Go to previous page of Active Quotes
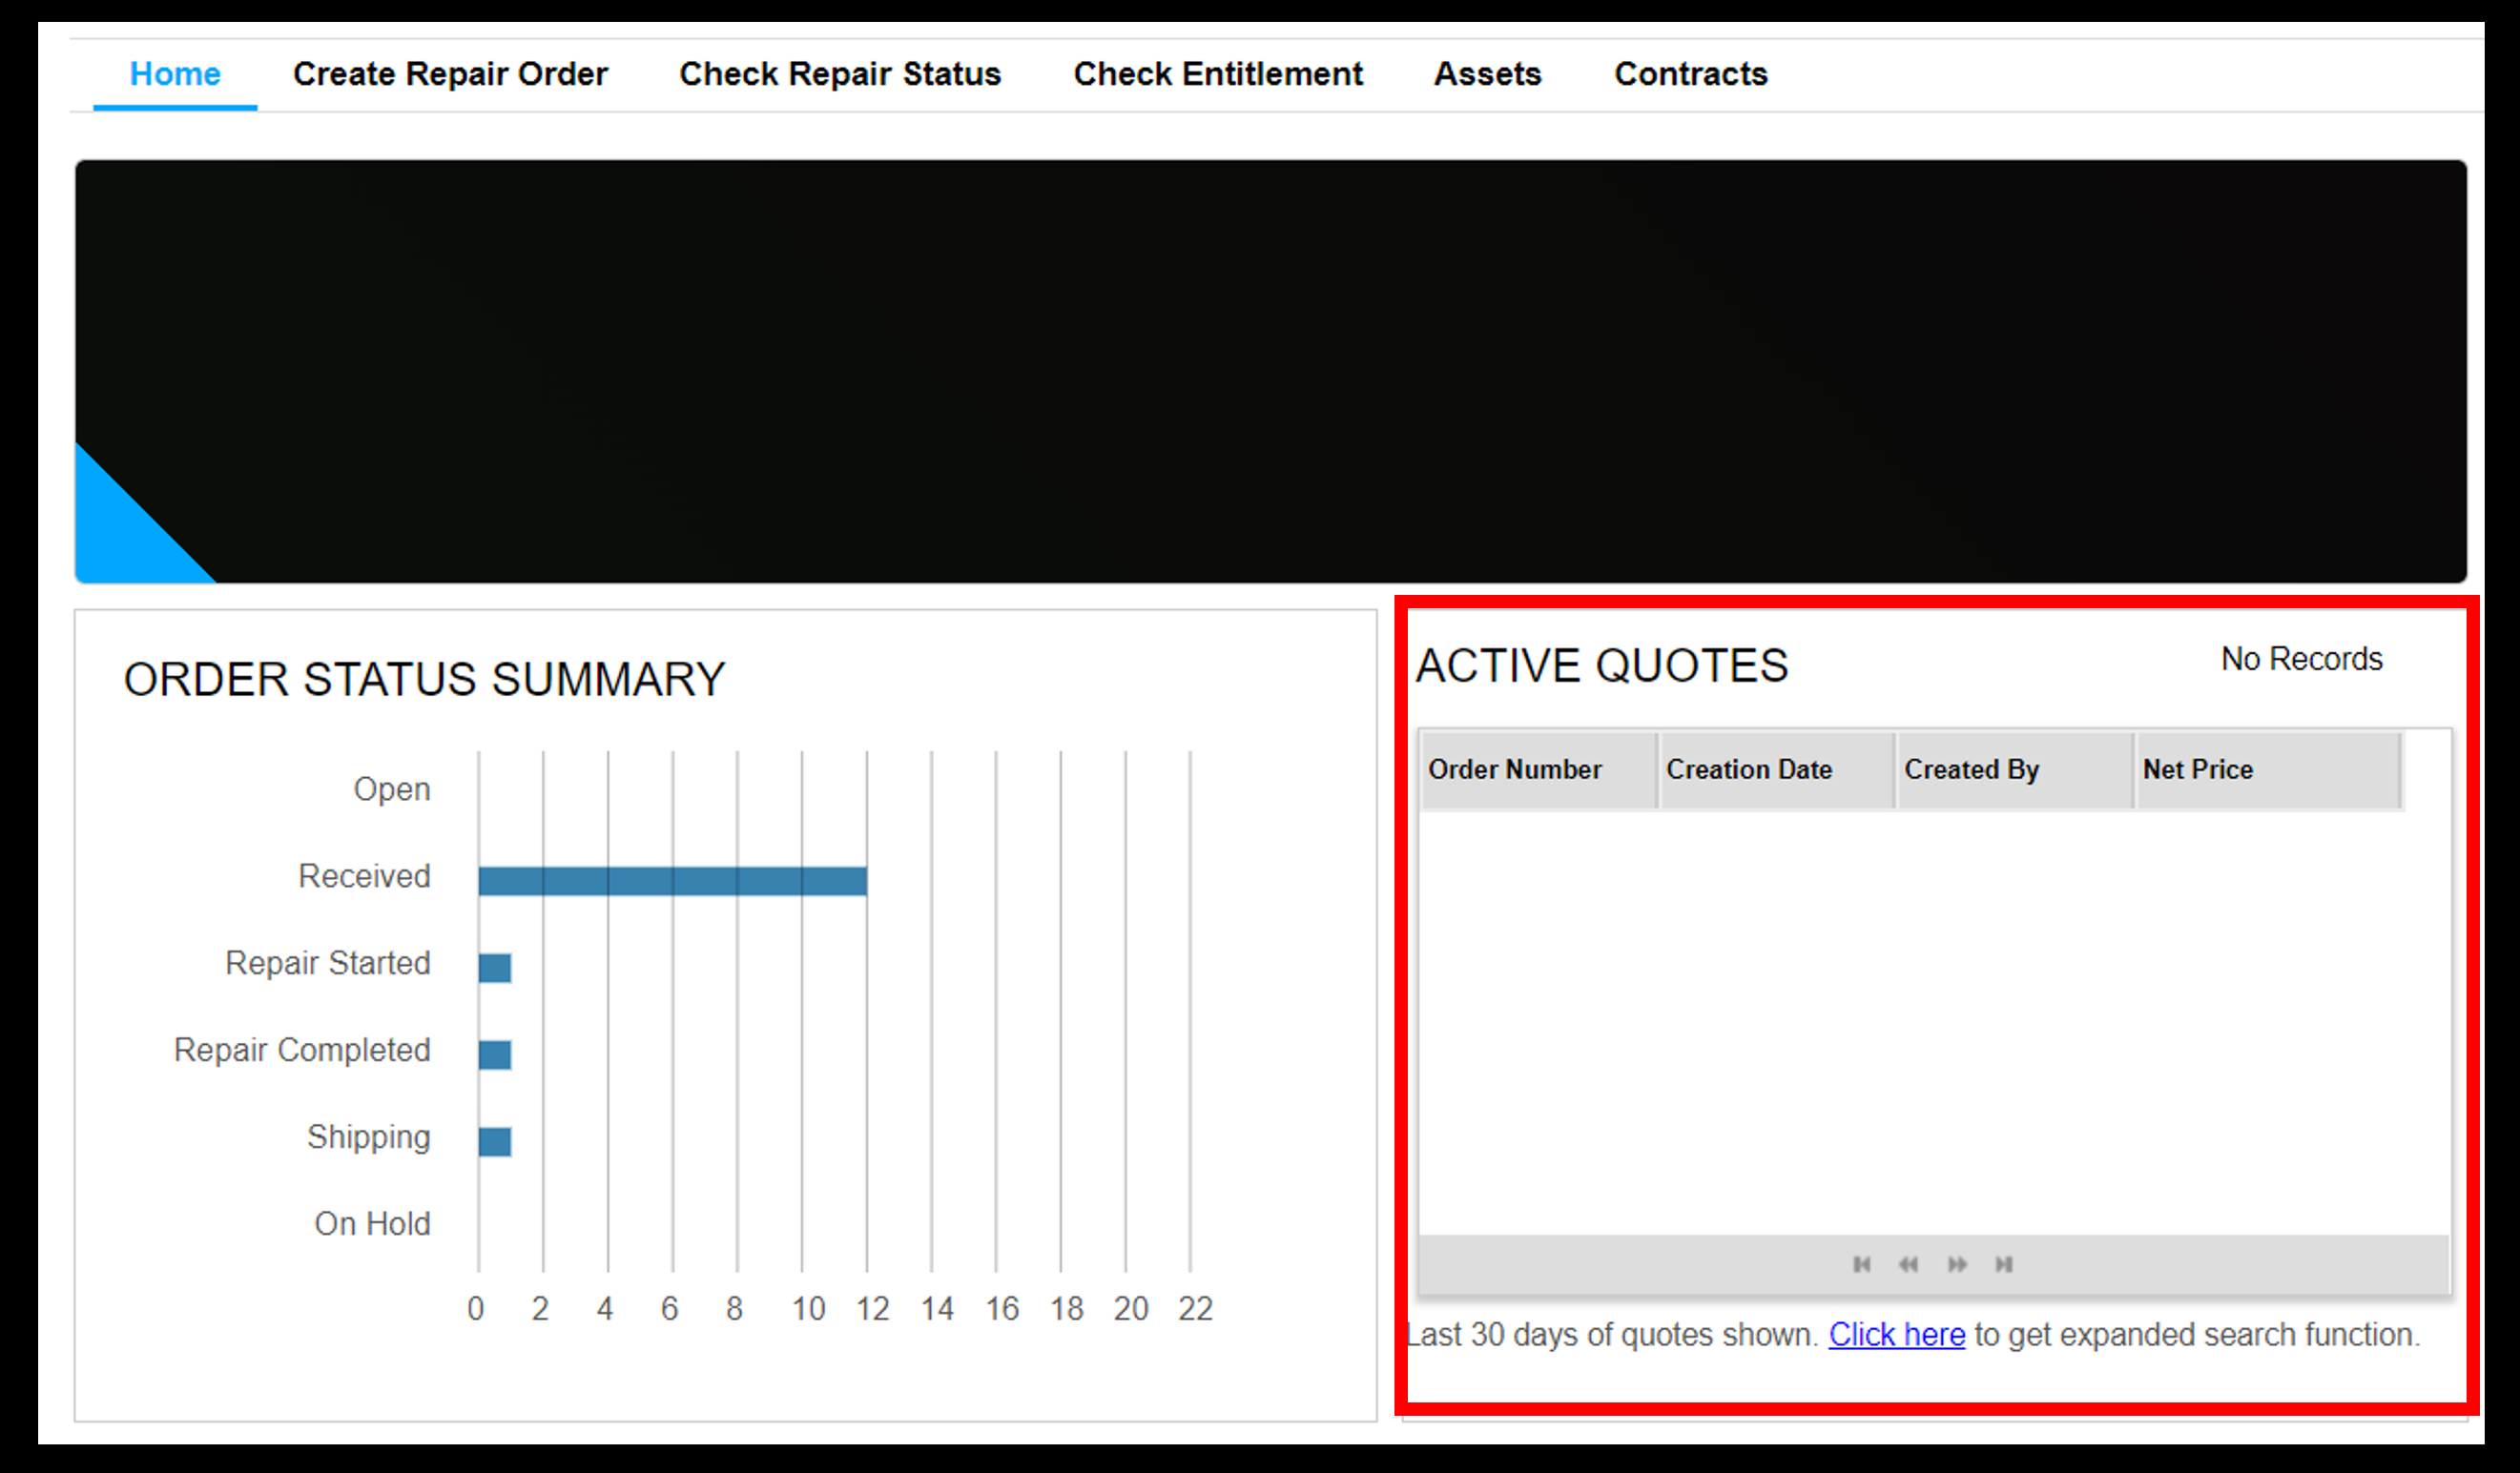The image size is (2520, 1473). [1908, 1264]
